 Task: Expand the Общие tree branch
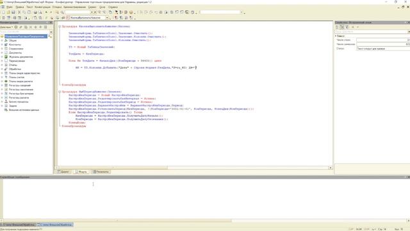[x=2, y=40]
